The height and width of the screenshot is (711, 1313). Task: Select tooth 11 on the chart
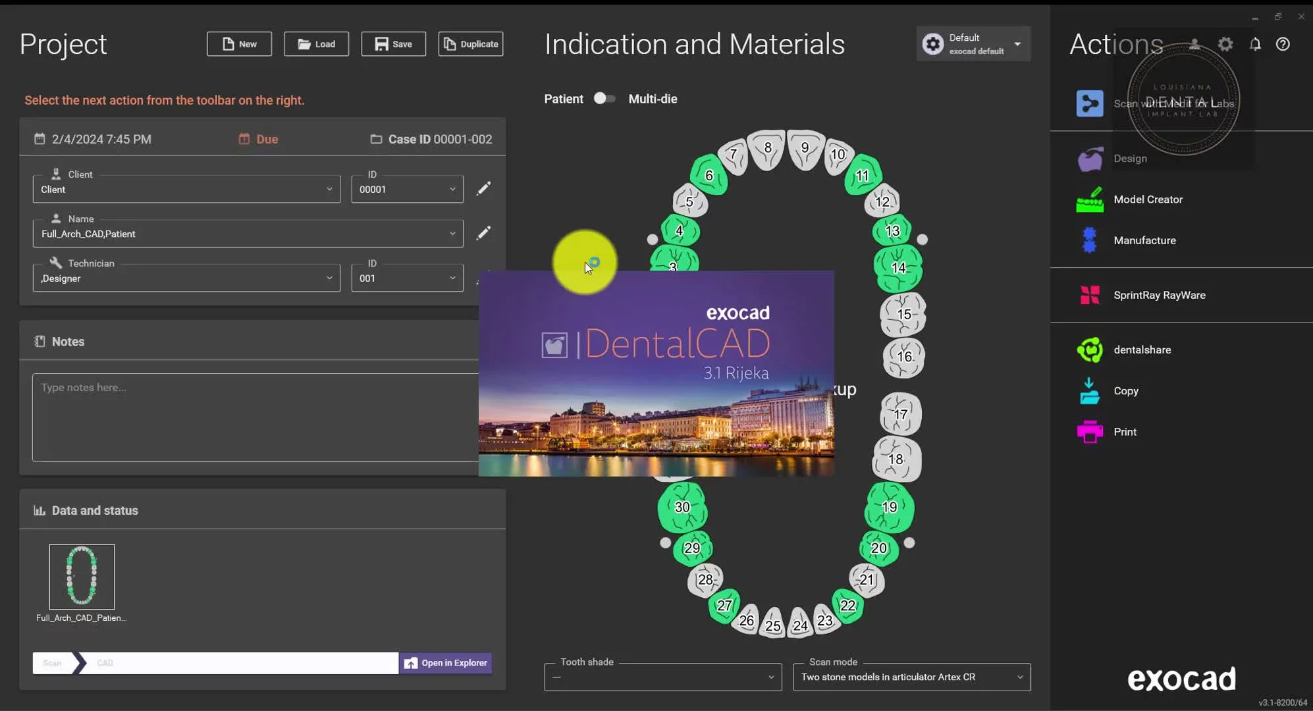tap(863, 175)
